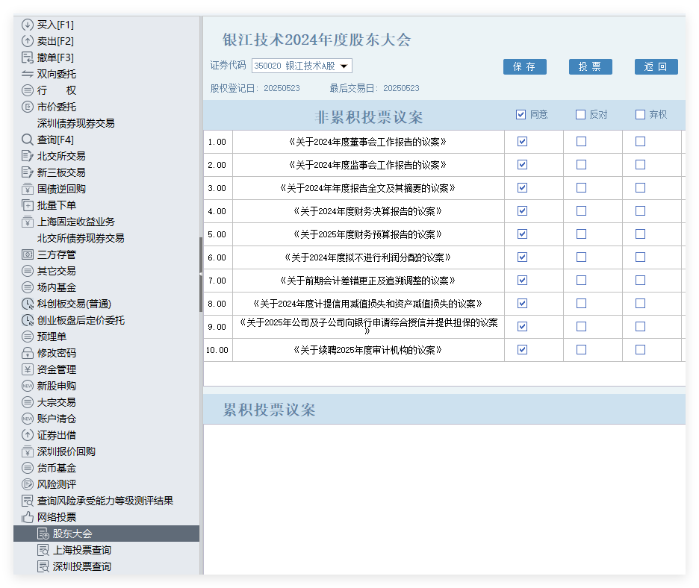The width and height of the screenshot is (699, 588).
Task: Click the 批量下单 plus icon
Action: click(x=28, y=205)
